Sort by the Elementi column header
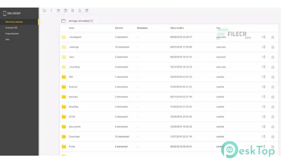Screen dimensions: 281x163 [119, 28]
